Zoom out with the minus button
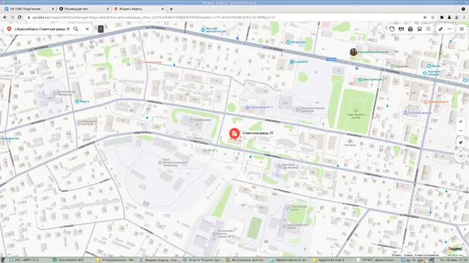The width and height of the screenshot is (469, 263). point(461,131)
